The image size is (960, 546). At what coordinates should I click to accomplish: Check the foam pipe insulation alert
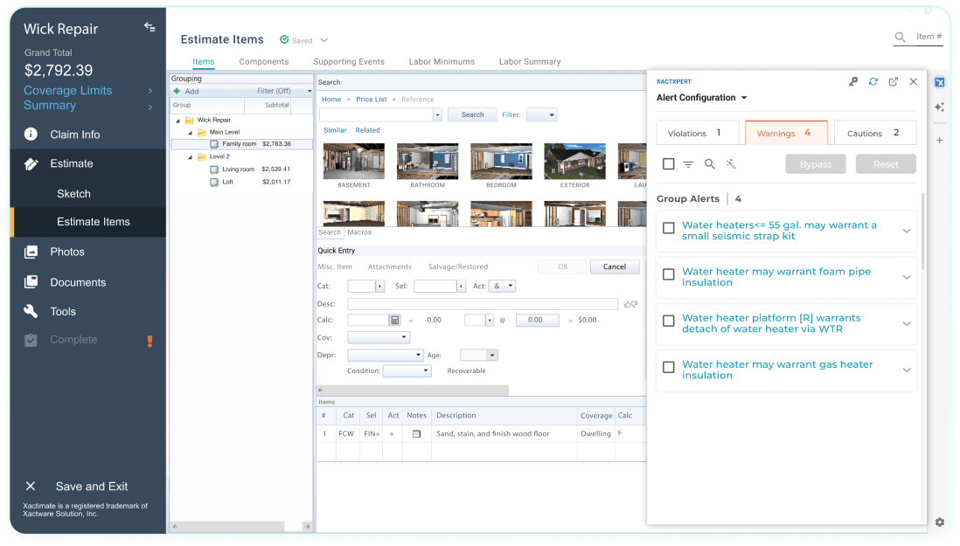[669, 275]
